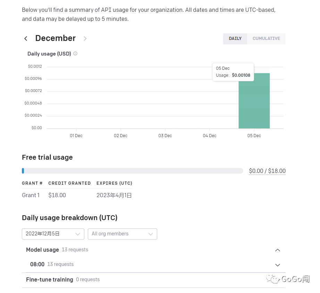Click the 01 Dec axis label
This screenshot has width=320, height=293.
[76, 136]
